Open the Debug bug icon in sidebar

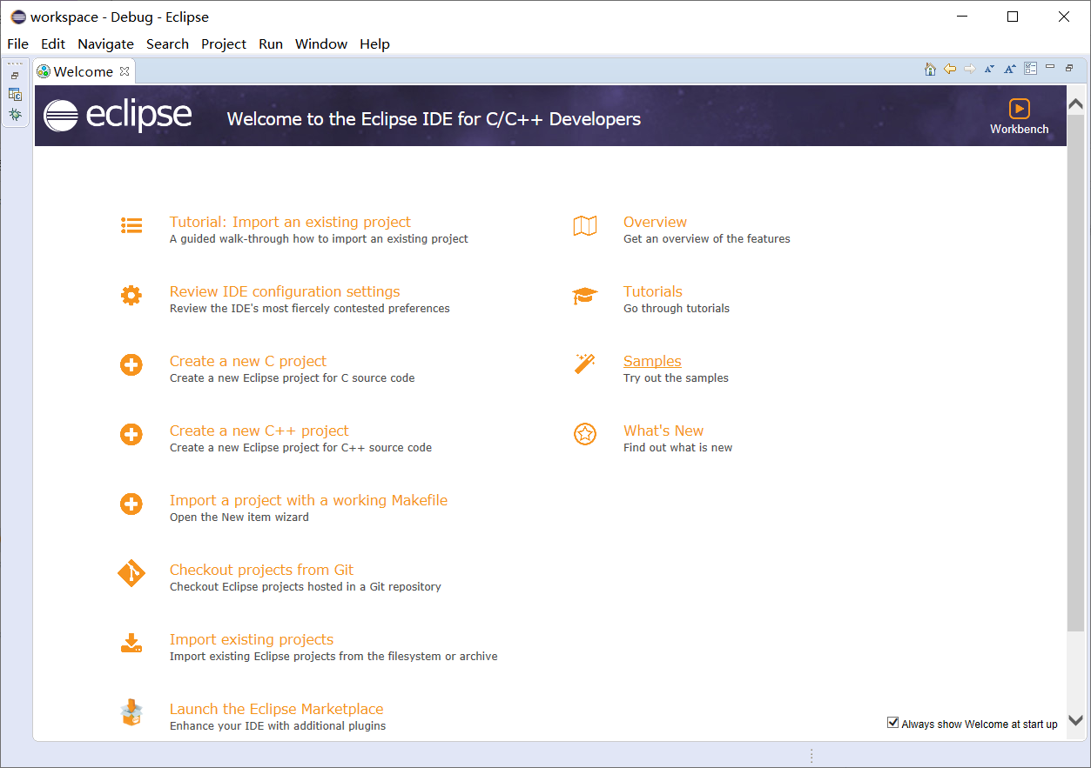[15, 115]
